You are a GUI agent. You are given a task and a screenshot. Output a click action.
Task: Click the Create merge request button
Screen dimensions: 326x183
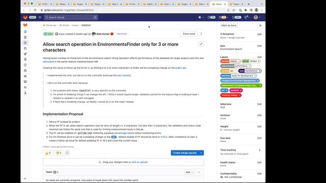coord(184,153)
